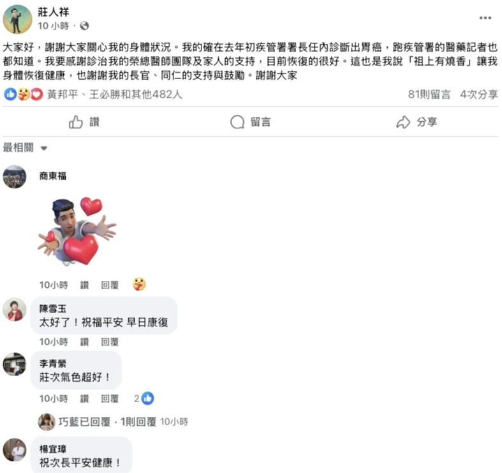Screen dimensions: 502x473
Task: Click the 莊人祥 author name link
Action: [x=54, y=12]
